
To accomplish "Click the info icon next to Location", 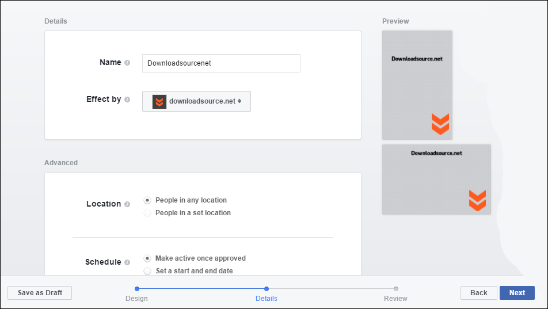I will coord(127,204).
